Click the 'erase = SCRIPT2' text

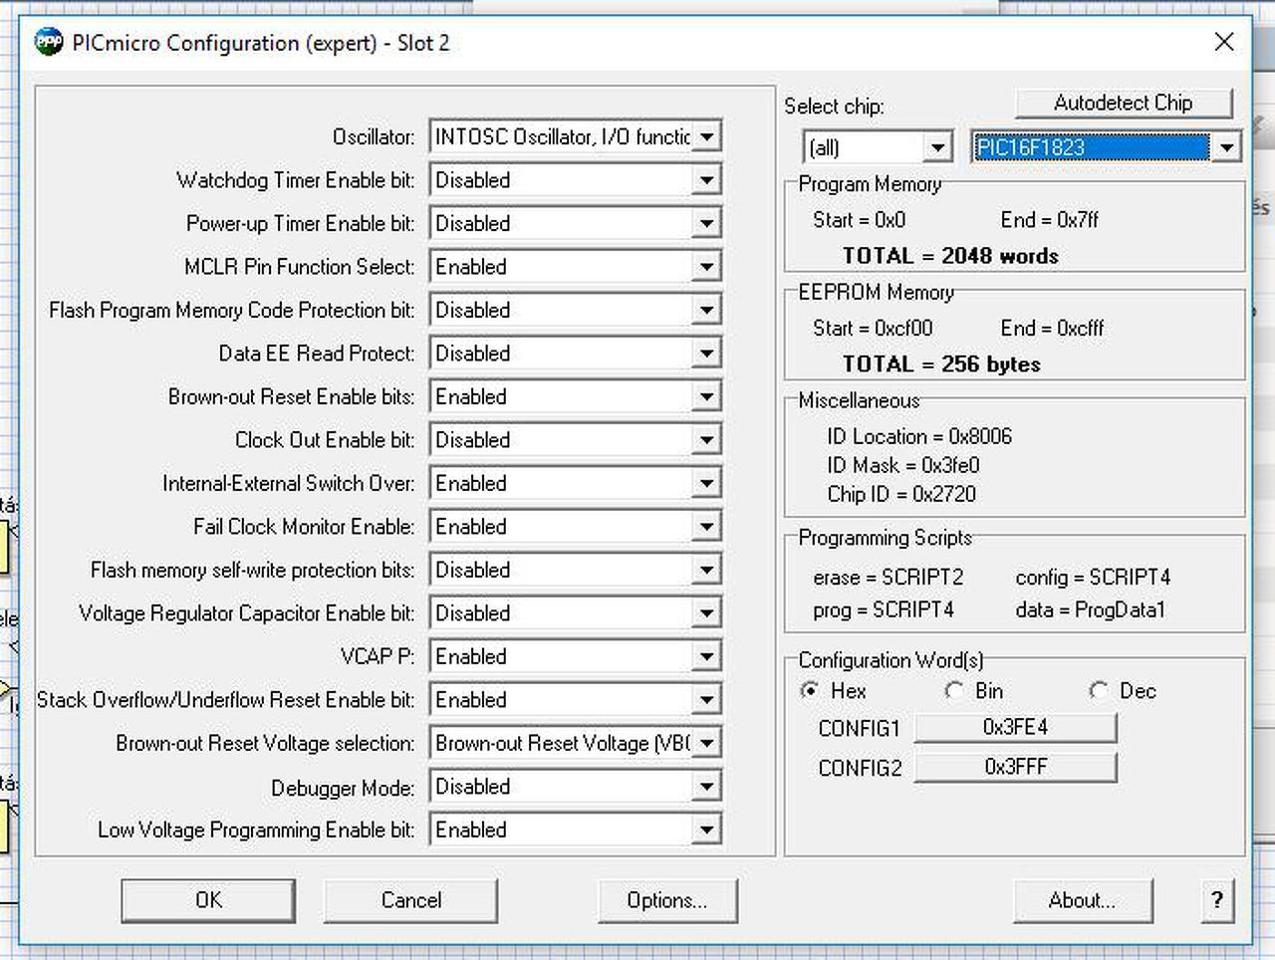tap(889, 578)
